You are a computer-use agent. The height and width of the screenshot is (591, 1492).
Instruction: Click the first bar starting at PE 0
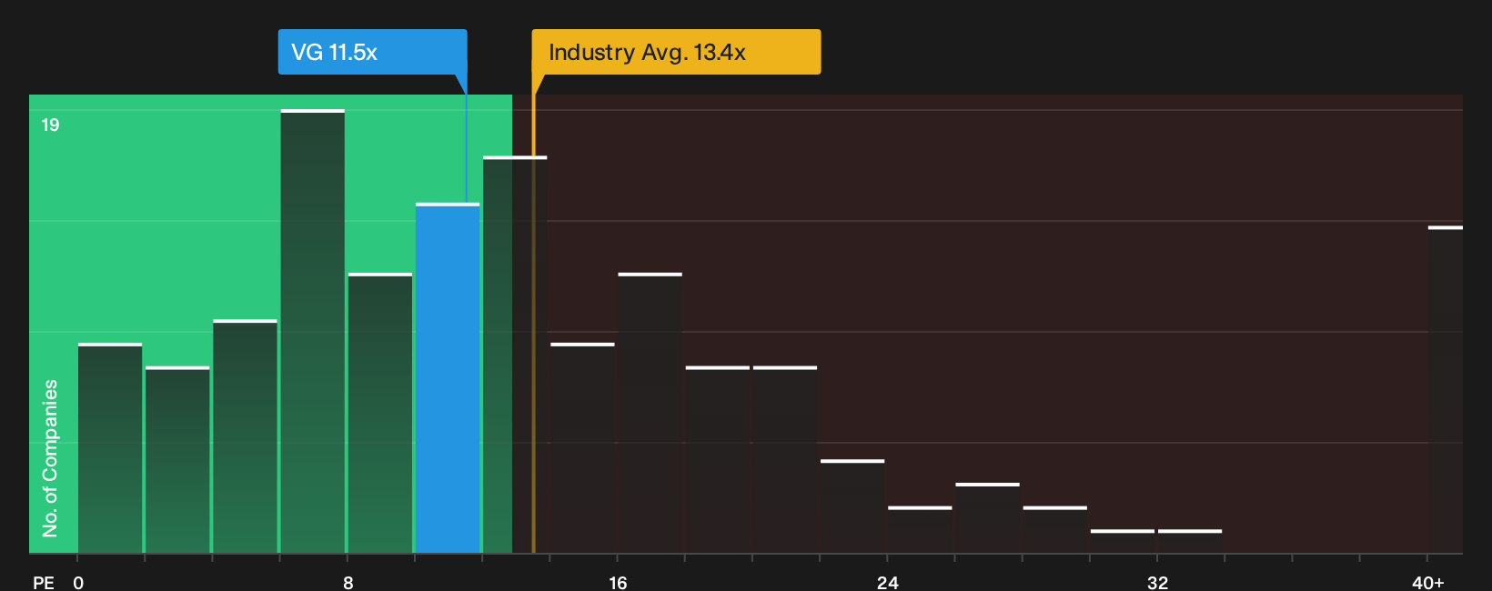pyautogui.click(x=110, y=448)
